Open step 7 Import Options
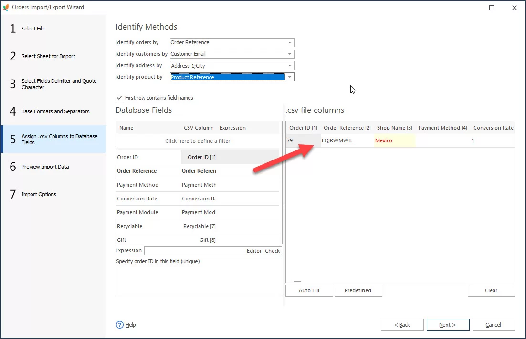This screenshot has height=339, width=526. tap(39, 194)
